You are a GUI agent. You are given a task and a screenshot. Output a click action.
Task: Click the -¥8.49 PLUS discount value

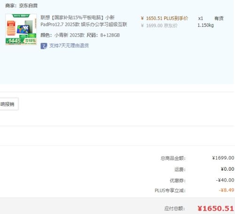pos(227,190)
